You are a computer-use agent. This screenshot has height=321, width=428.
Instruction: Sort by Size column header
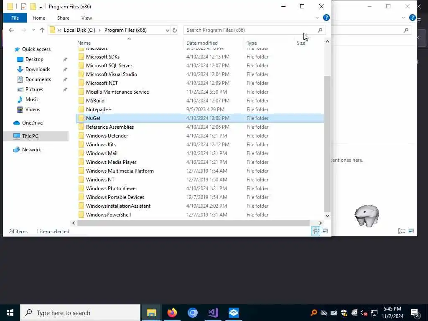[301, 43]
